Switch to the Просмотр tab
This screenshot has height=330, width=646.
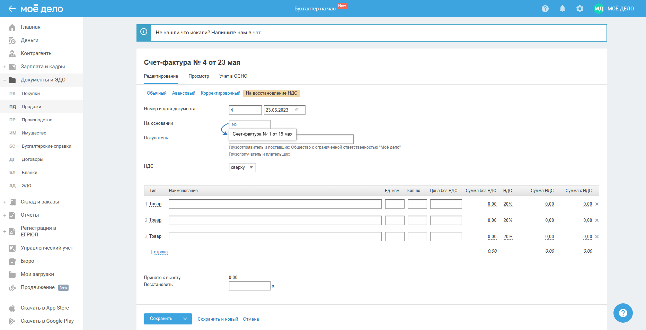(x=198, y=76)
